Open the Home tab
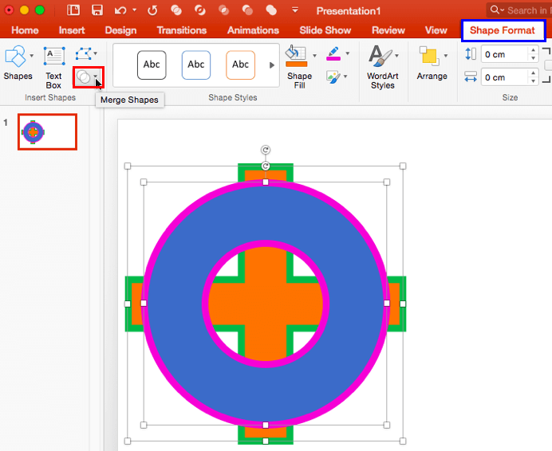The height and width of the screenshot is (451, 552). coord(25,30)
